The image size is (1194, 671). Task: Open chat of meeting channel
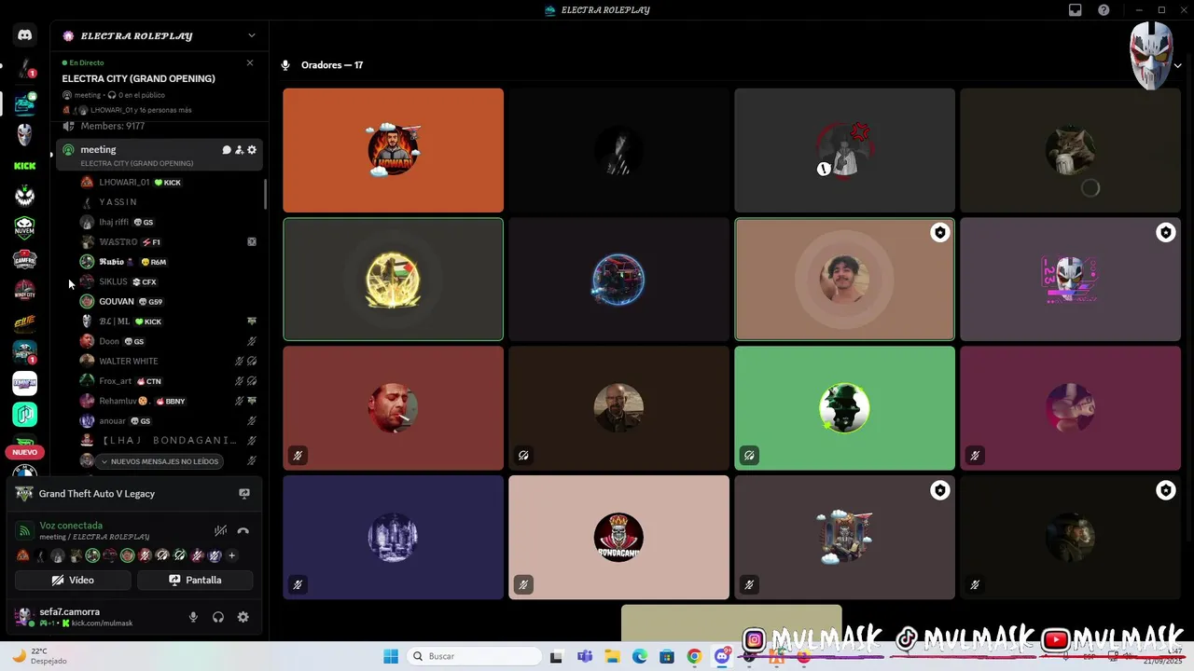point(227,149)
